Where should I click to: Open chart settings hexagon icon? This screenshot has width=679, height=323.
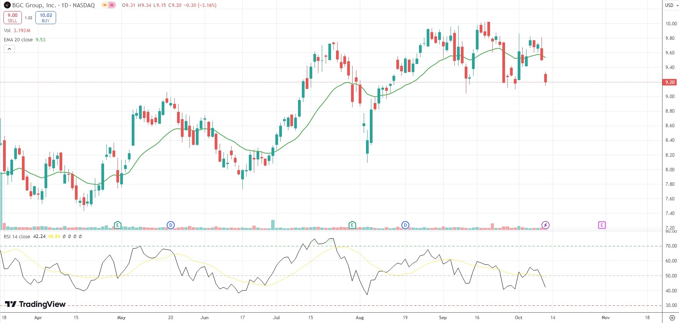(x=672, y=318)
